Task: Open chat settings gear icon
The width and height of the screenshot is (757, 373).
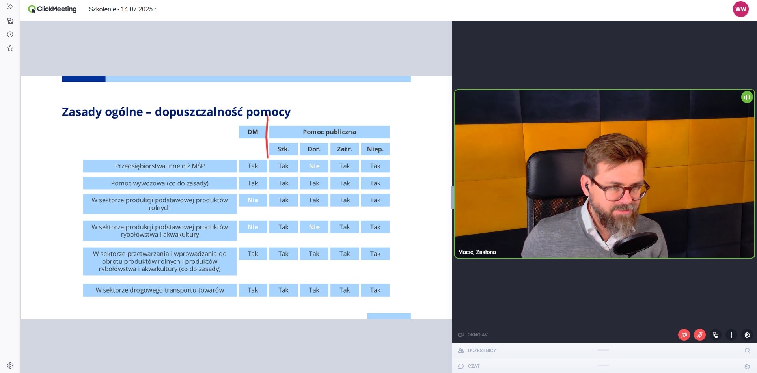Action: 747,366
